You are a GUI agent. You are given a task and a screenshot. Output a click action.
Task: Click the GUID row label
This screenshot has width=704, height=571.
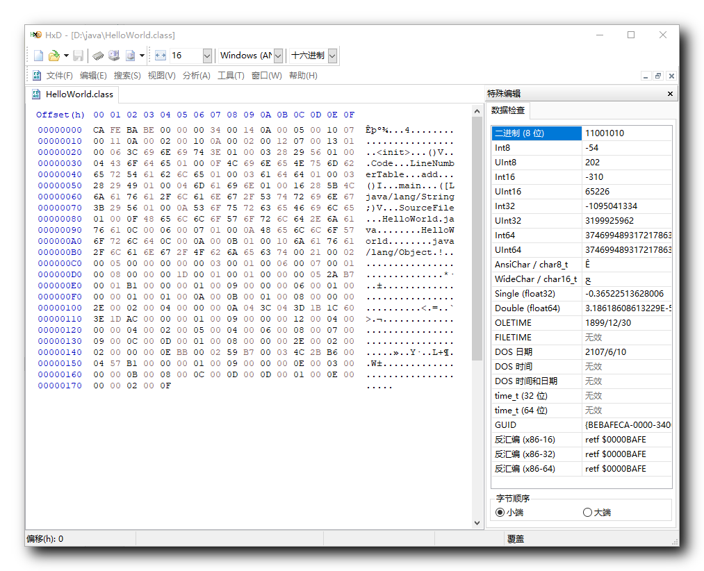click(505, 425)
